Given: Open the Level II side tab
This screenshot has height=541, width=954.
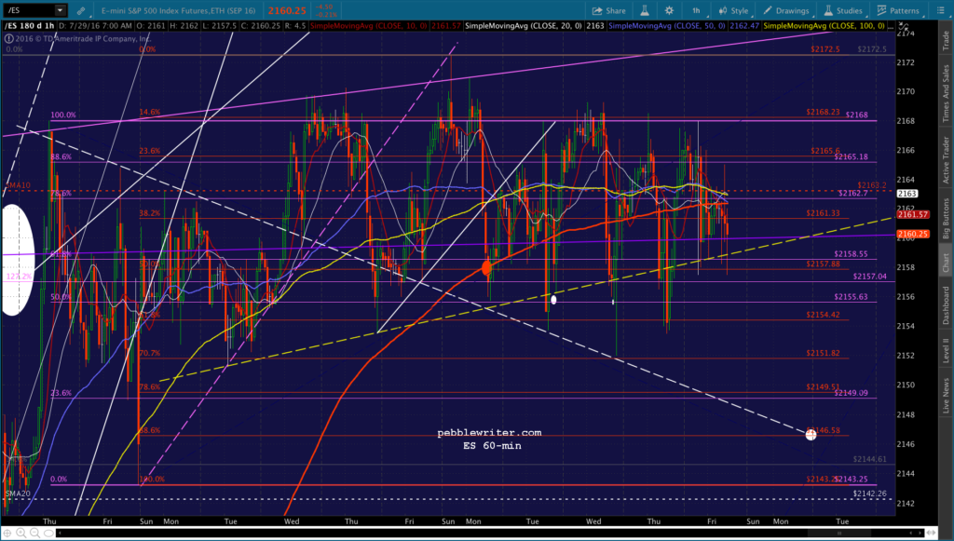Looking at the screenshot, I should click(x=946, y=351).
